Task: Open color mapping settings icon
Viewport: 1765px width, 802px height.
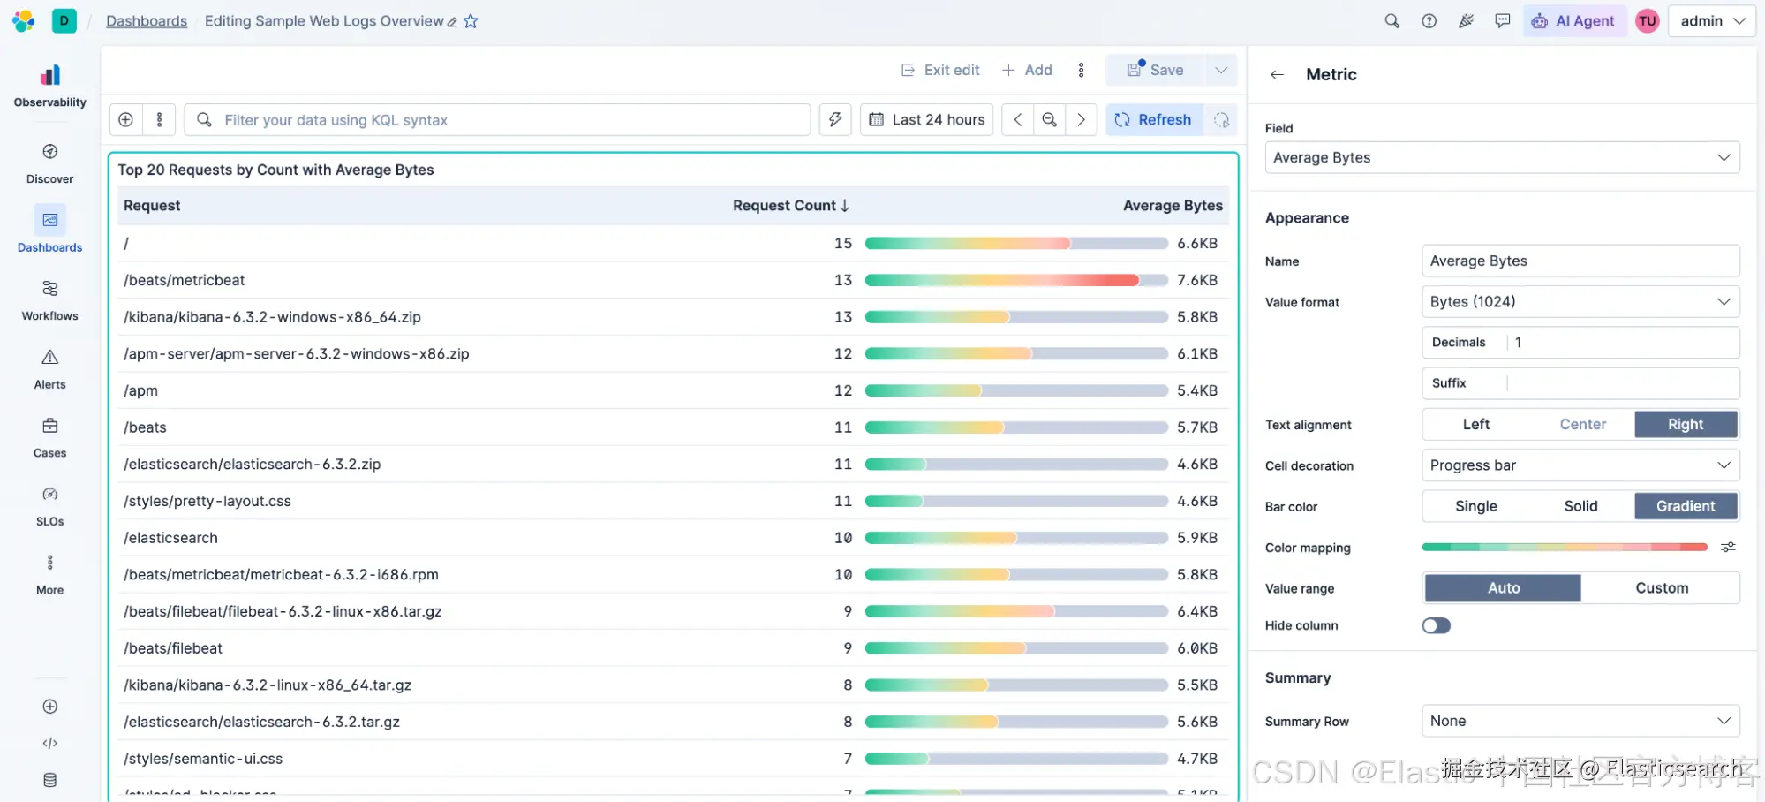Action: coord(1728,547)
